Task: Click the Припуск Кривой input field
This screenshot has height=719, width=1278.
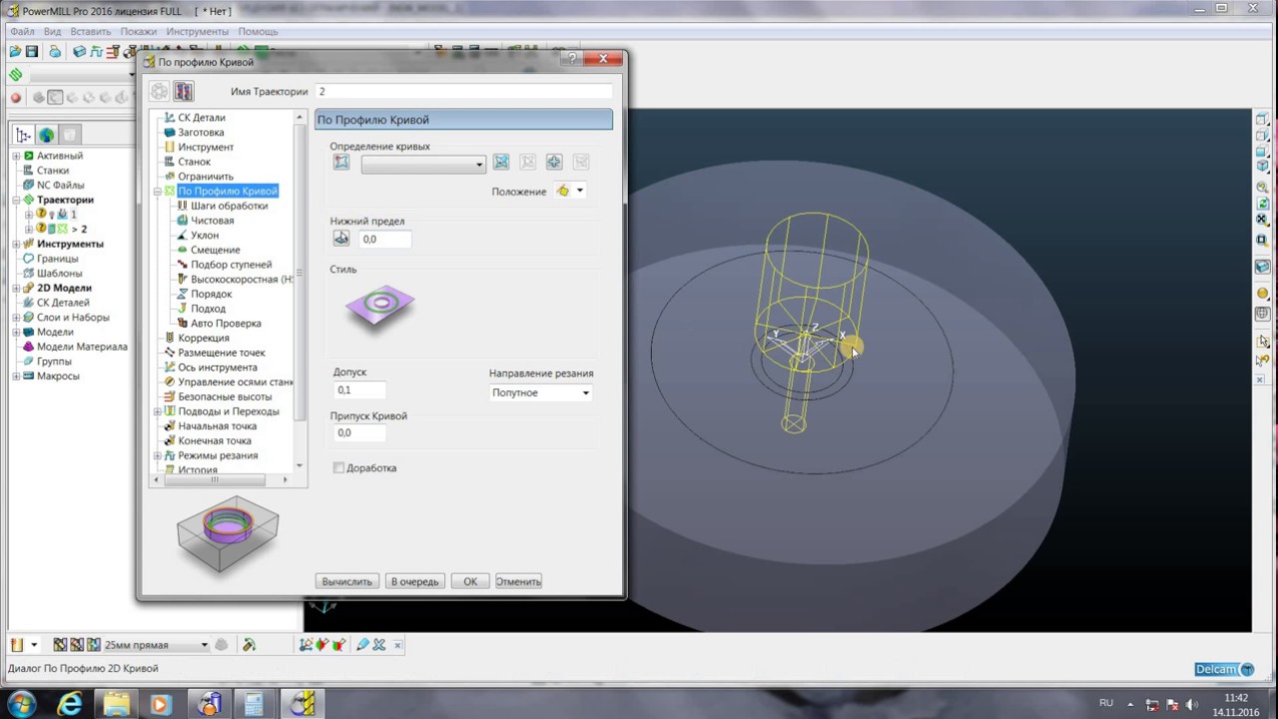Action: (359, 432)
